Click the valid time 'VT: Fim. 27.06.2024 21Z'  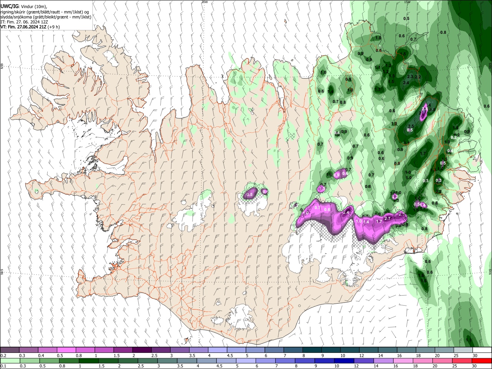[23, 27]
